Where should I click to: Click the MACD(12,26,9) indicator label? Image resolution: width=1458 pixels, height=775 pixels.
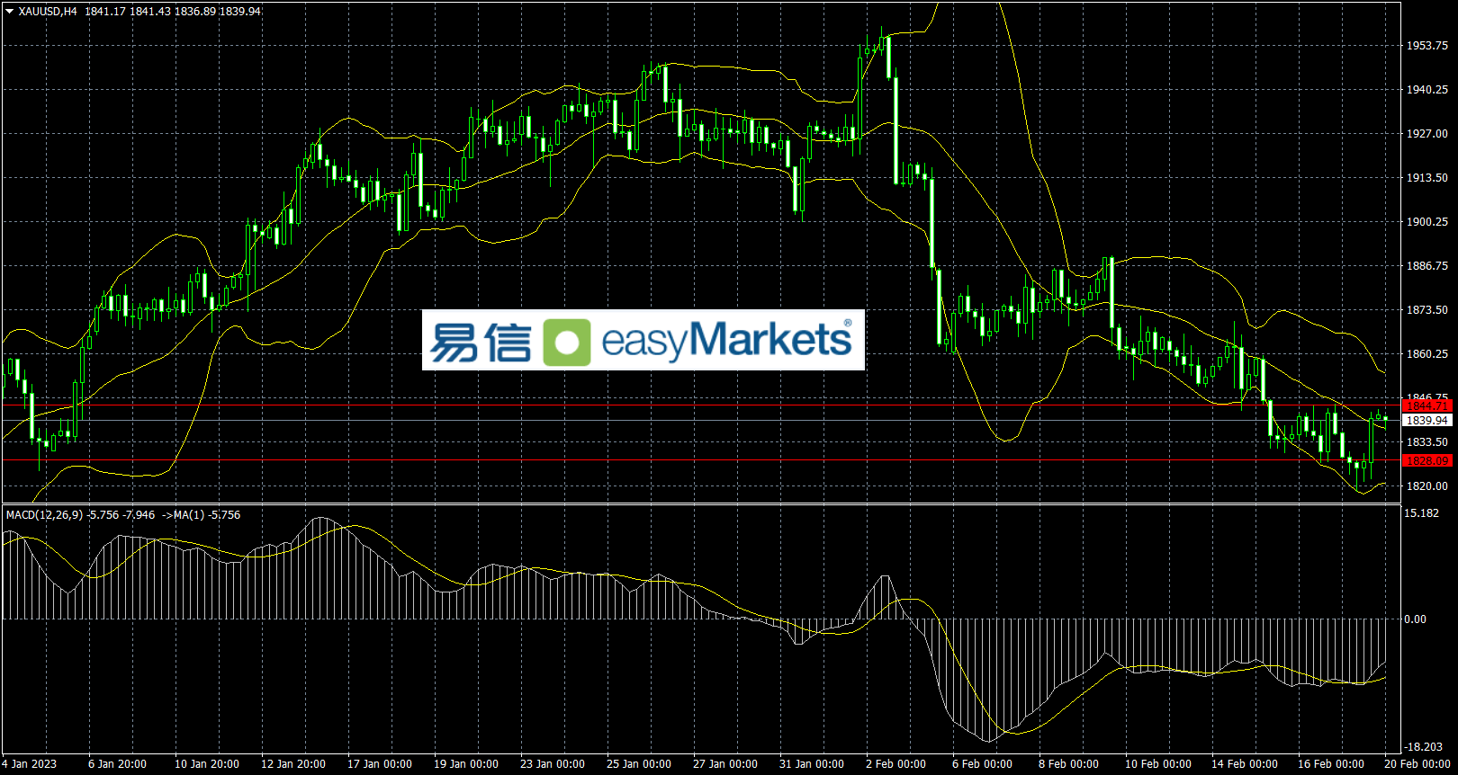coord(44,515)
